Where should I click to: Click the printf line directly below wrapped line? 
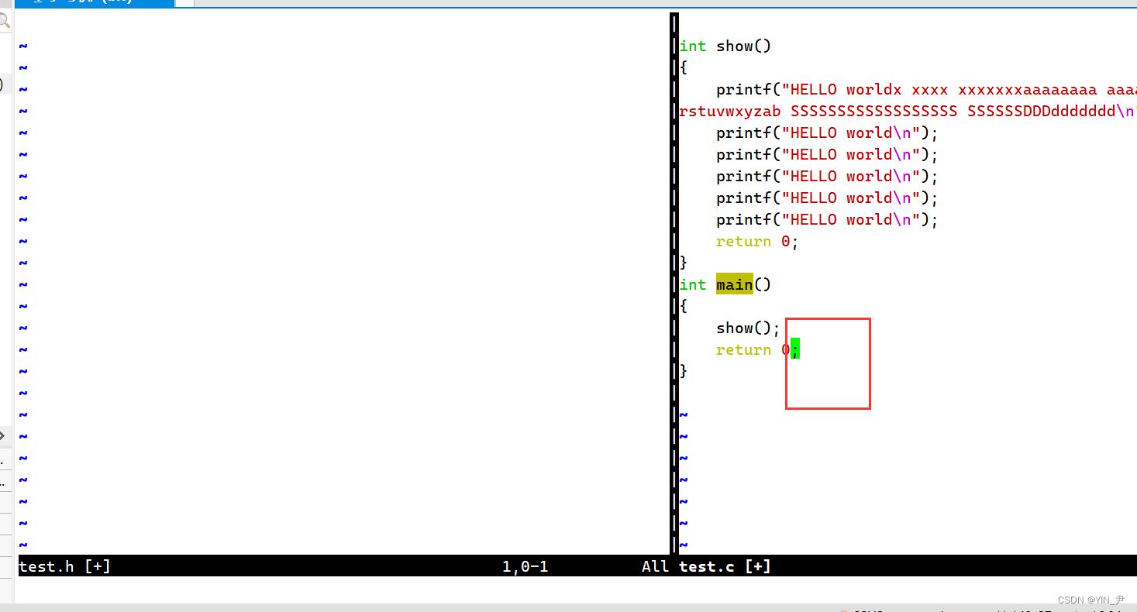[x=827, y=132]
